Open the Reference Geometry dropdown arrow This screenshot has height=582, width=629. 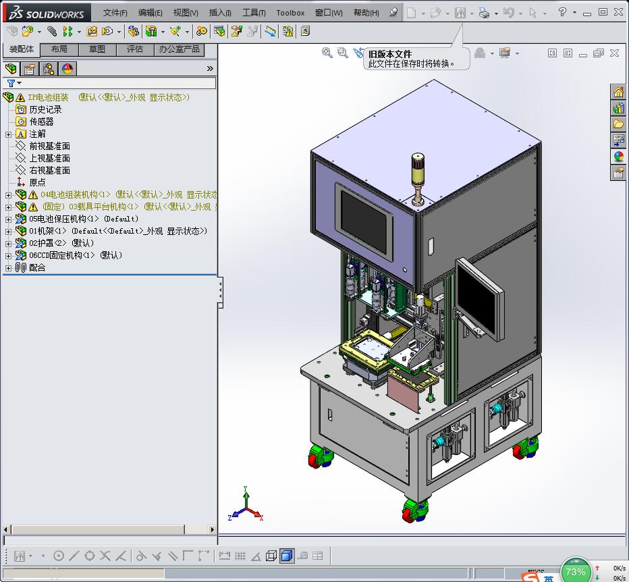click(x=187, y=32)
